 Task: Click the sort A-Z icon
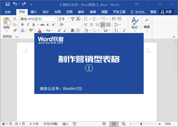point(116,30)
